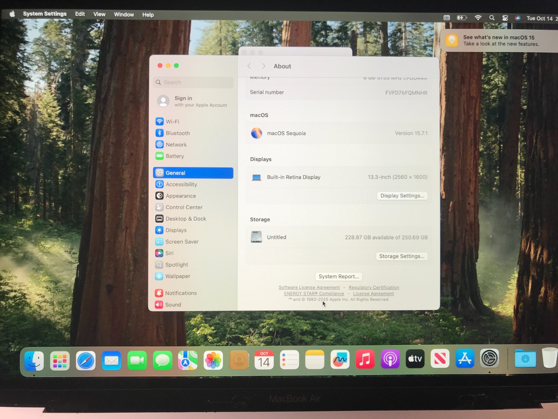Screen dimensions: 558x419
Task: Click the Storage Settings button
Action: [x=402, y=256]
